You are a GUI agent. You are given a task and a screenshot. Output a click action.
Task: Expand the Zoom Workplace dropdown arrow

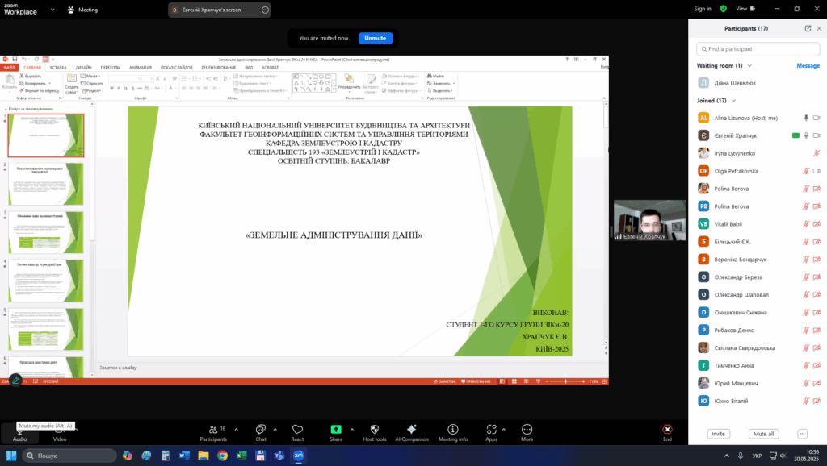tap(52, 10)
